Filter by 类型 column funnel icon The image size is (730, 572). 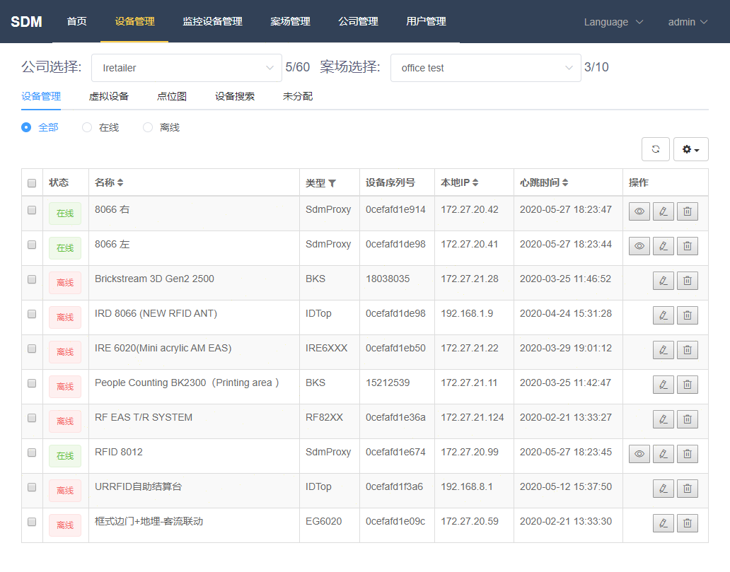(x=332, y=183)
